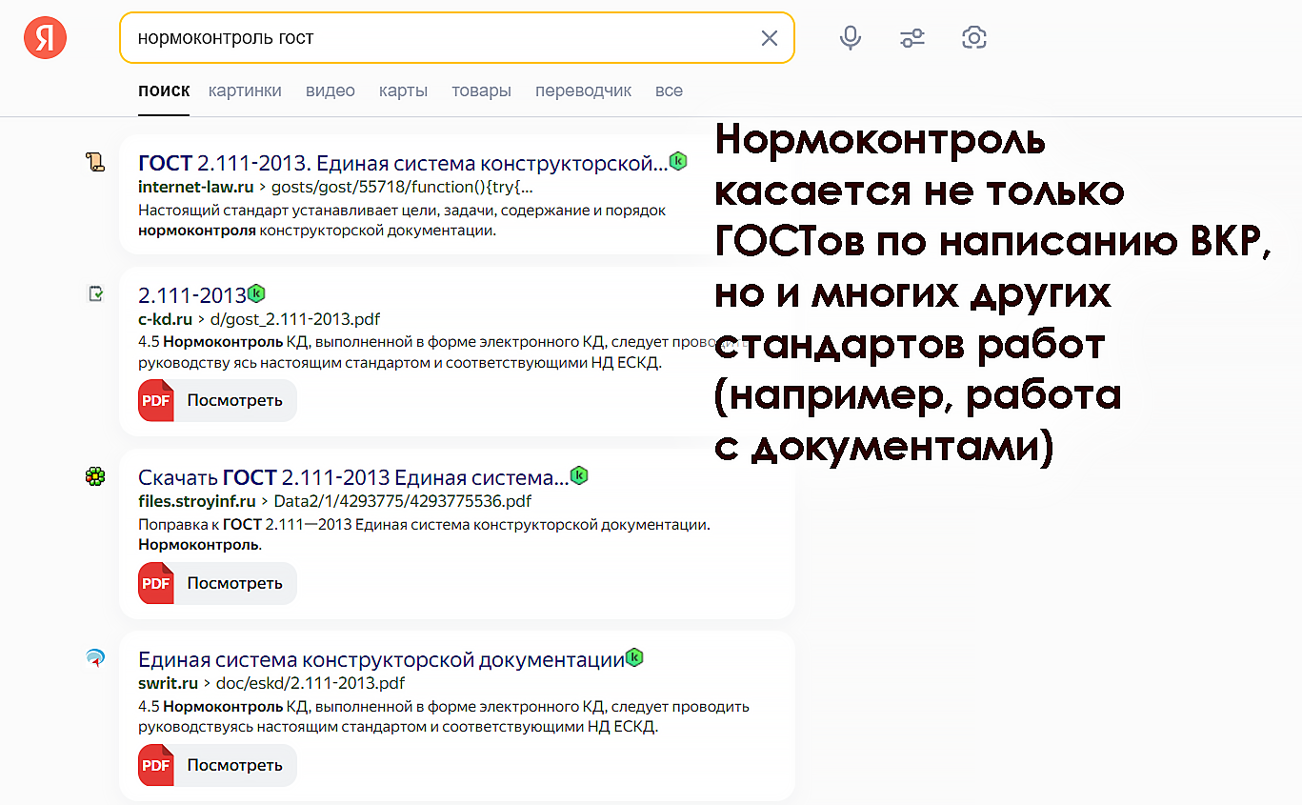The width and height of the screenshot is (1302, 805).
Task: Click the internet-law.ru domain link
Action: pyautogui.click(x=195, y=187)
